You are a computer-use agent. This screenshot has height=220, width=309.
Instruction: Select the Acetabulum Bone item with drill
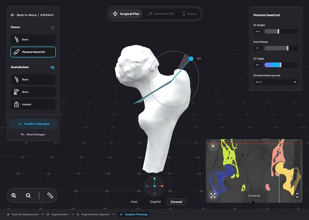(33, 92)
